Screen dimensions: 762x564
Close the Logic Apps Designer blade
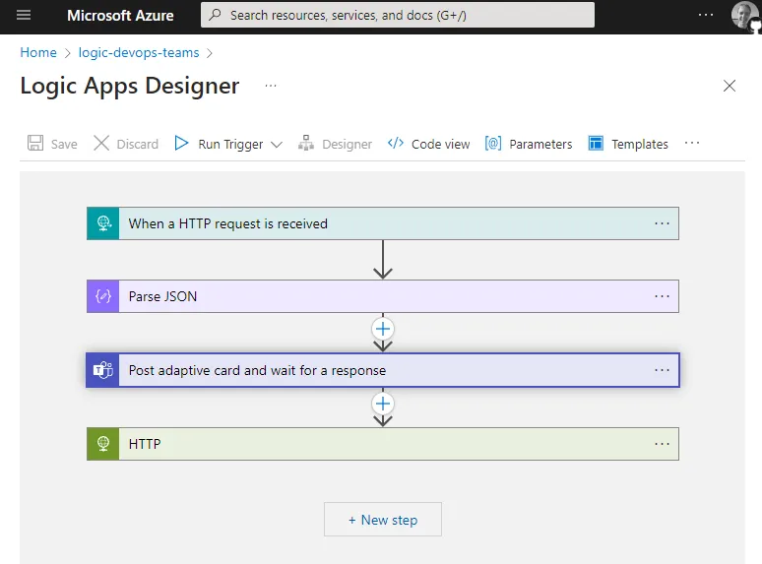point(729,86)
